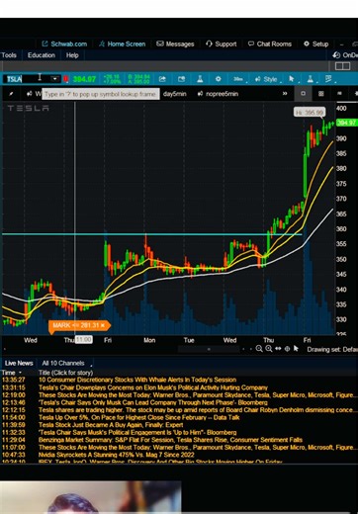This screenshot has width=358, height=514.
Task: Open the studies flask menu
Action: [x=311, y=79]
